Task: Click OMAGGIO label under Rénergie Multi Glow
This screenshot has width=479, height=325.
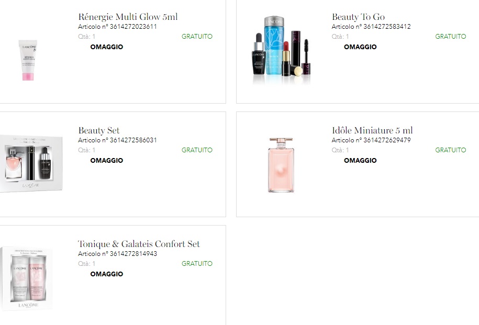Action: [107, 47]
